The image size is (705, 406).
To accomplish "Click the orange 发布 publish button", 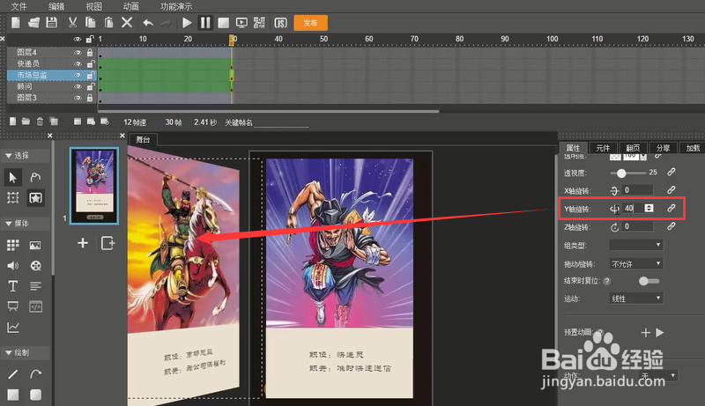I will tap(310, 23).
